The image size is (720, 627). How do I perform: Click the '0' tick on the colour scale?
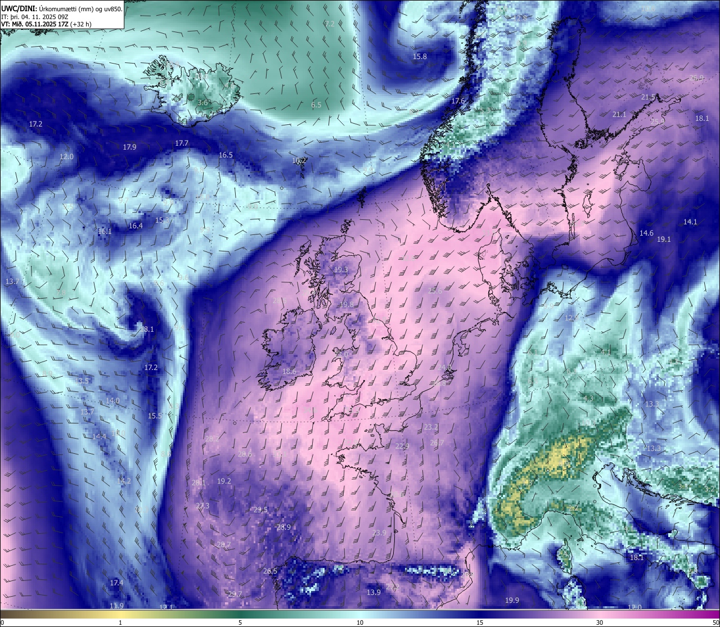[2, 623]
